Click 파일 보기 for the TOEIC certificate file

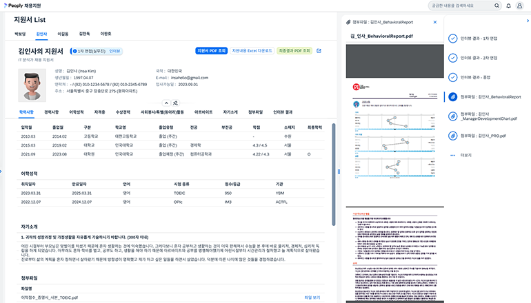(x=312, y=297)
